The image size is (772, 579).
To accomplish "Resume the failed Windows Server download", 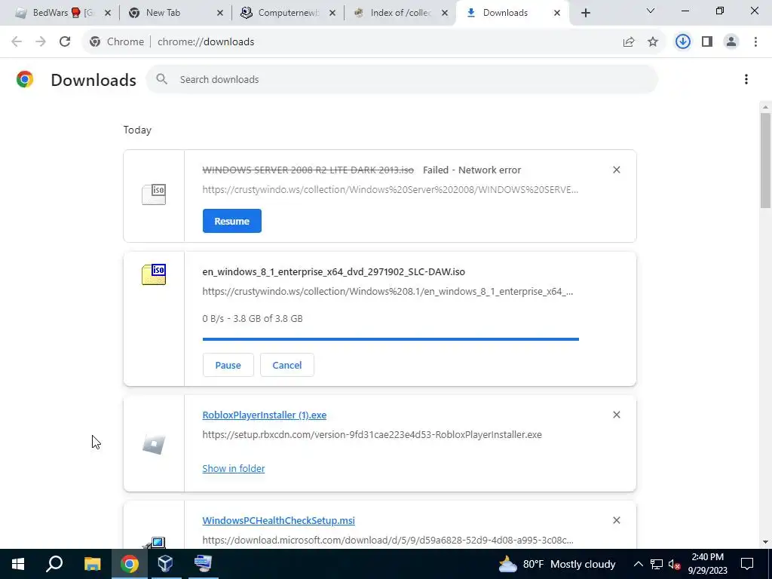I will pyautogui.click(x=232, y=221).
